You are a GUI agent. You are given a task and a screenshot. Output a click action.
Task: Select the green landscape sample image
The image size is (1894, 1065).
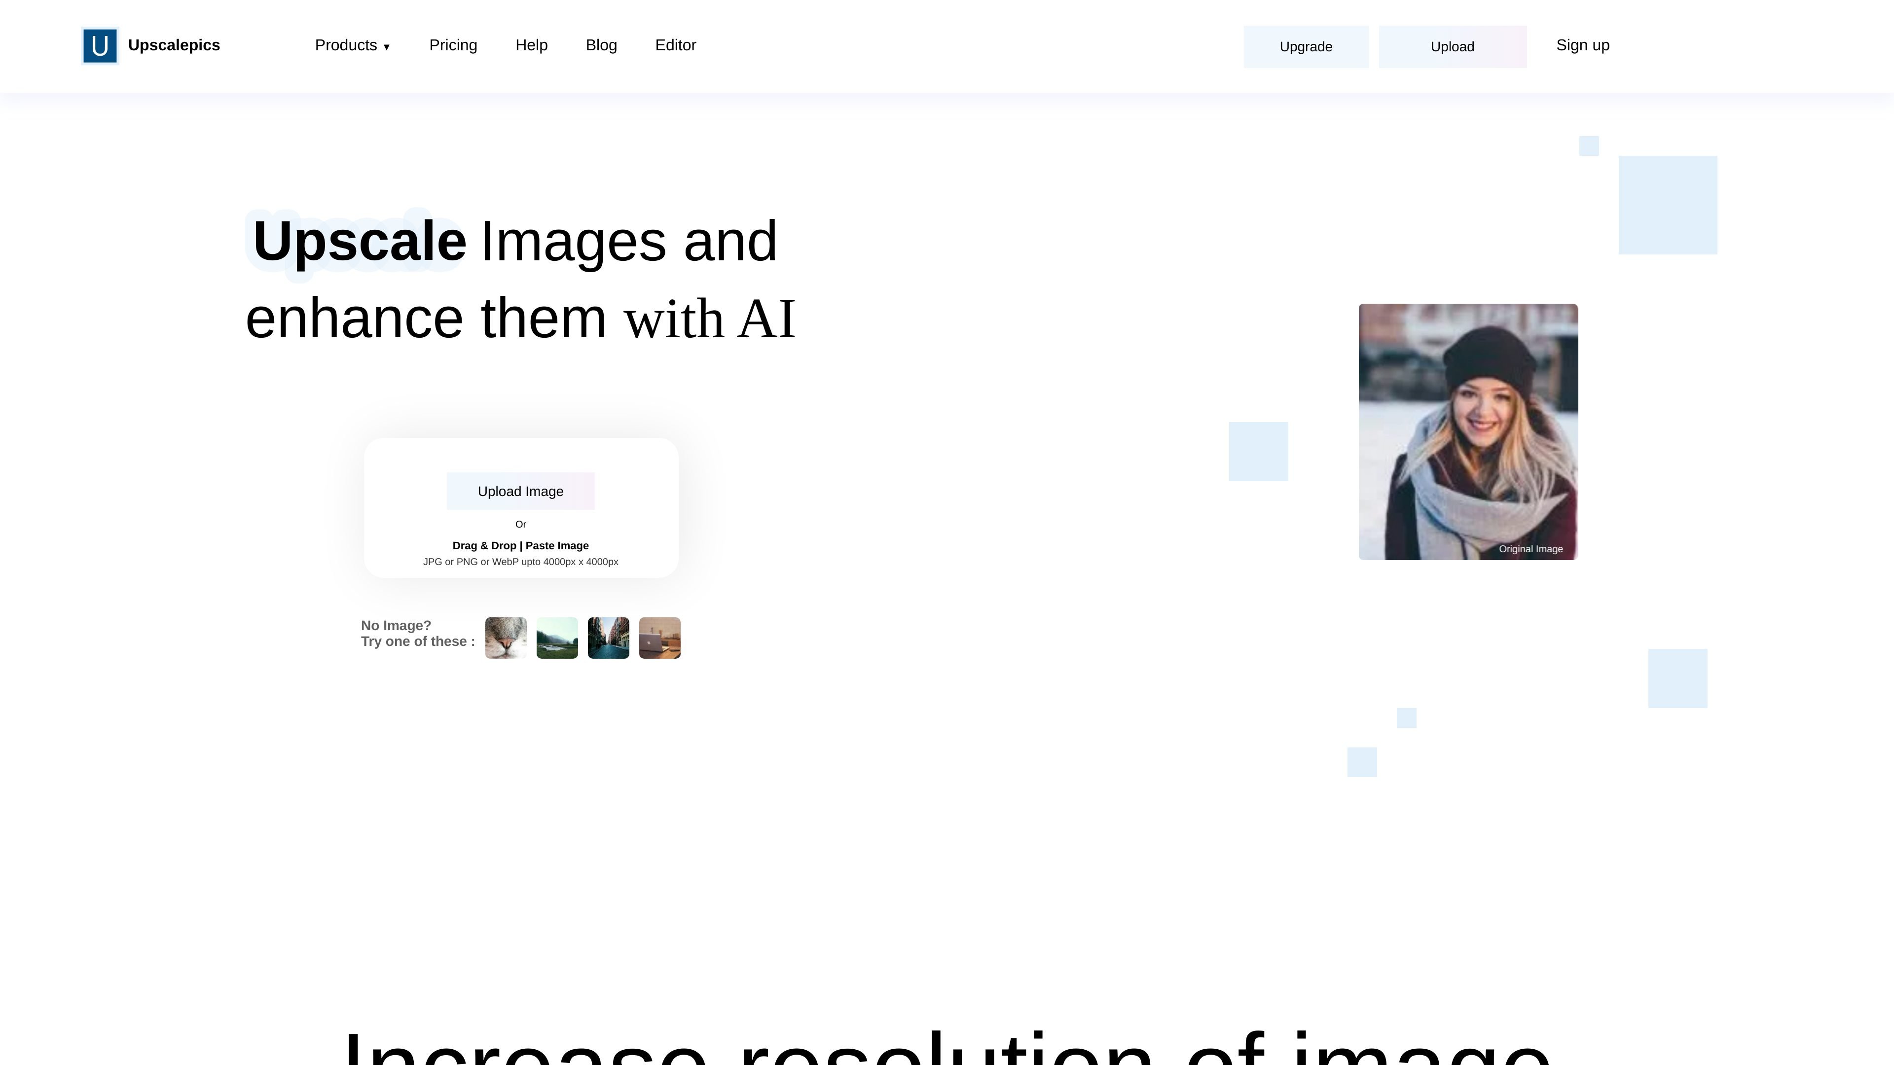pyautogui.click(x=557, y=638)
